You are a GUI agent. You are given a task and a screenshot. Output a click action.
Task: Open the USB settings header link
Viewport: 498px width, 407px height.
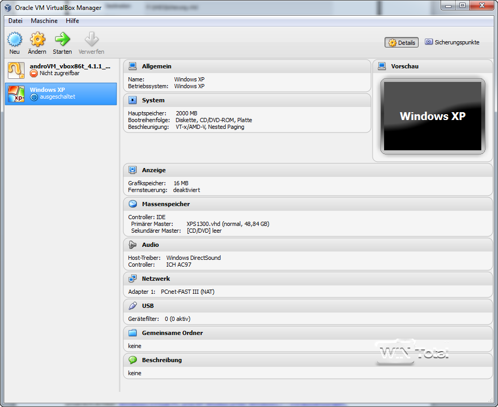click(148, 306)
